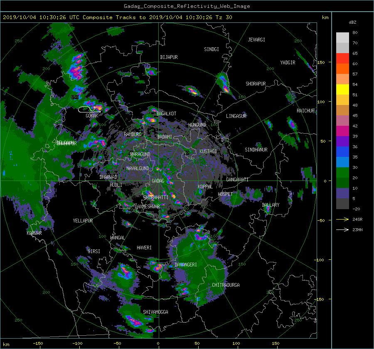Select the dark gray 5 to -20 dBZ swatch
374x349 pixels.
point(342,204)
